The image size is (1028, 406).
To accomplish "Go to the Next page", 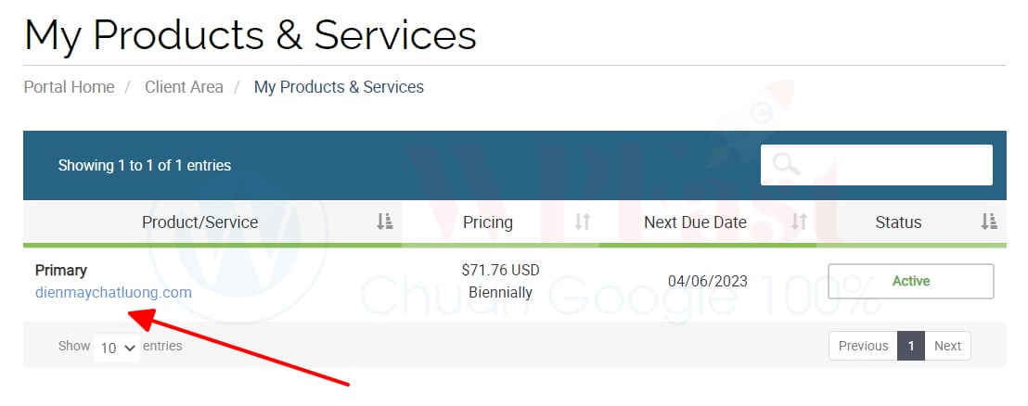I will (947, 346).
